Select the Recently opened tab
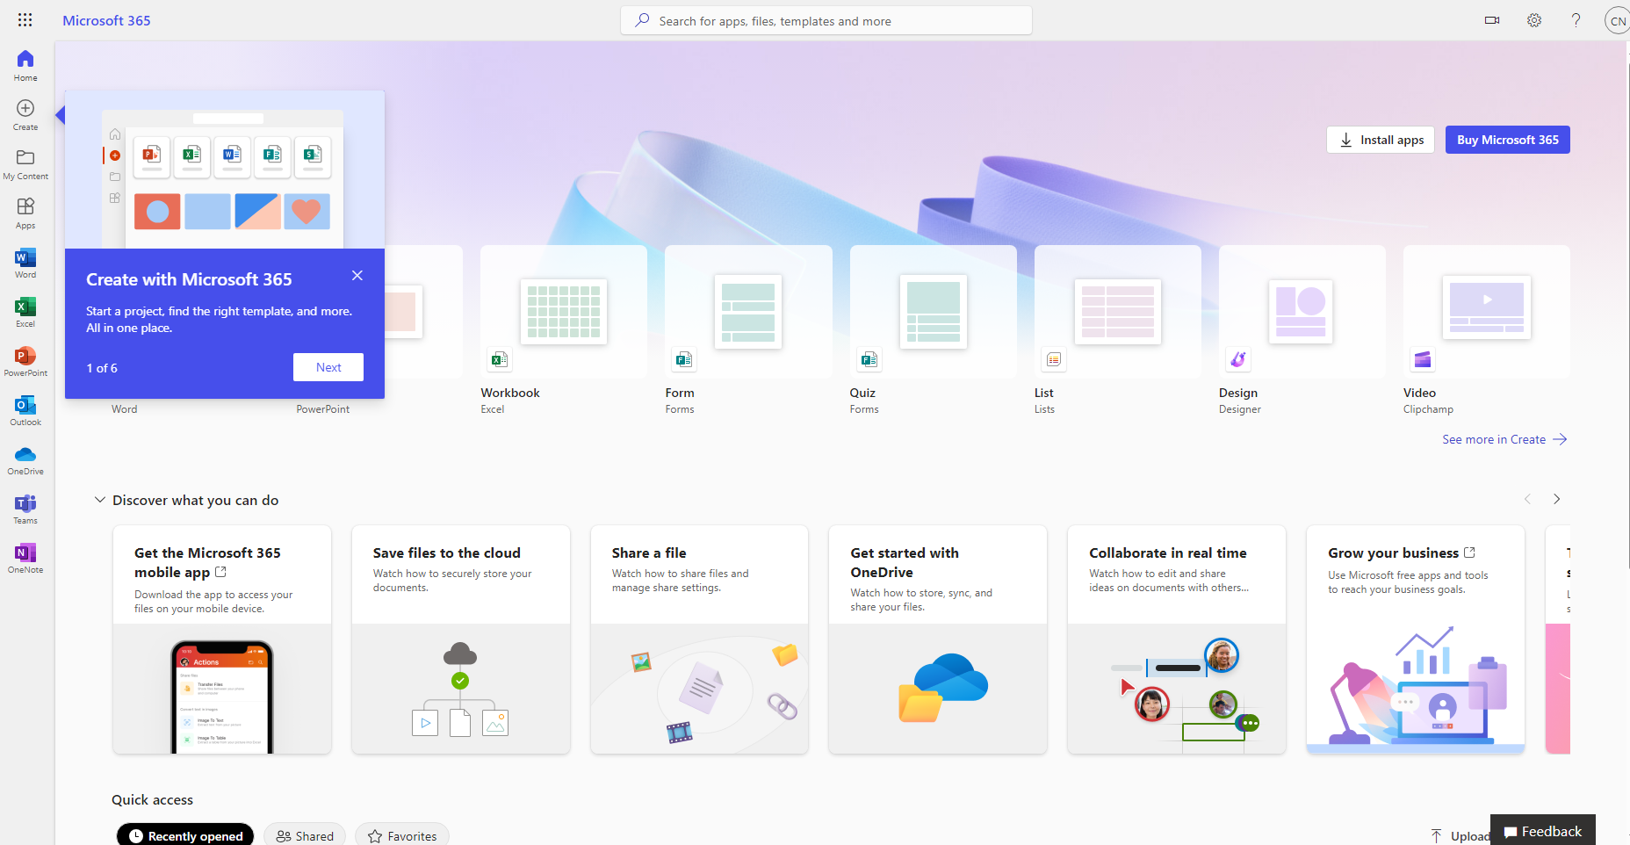This screenshot has height=845, width=1630. click(185, 835)
